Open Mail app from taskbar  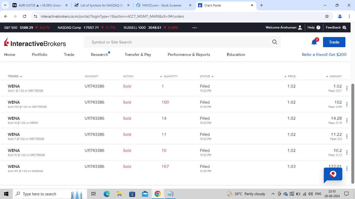pos(145,194)
